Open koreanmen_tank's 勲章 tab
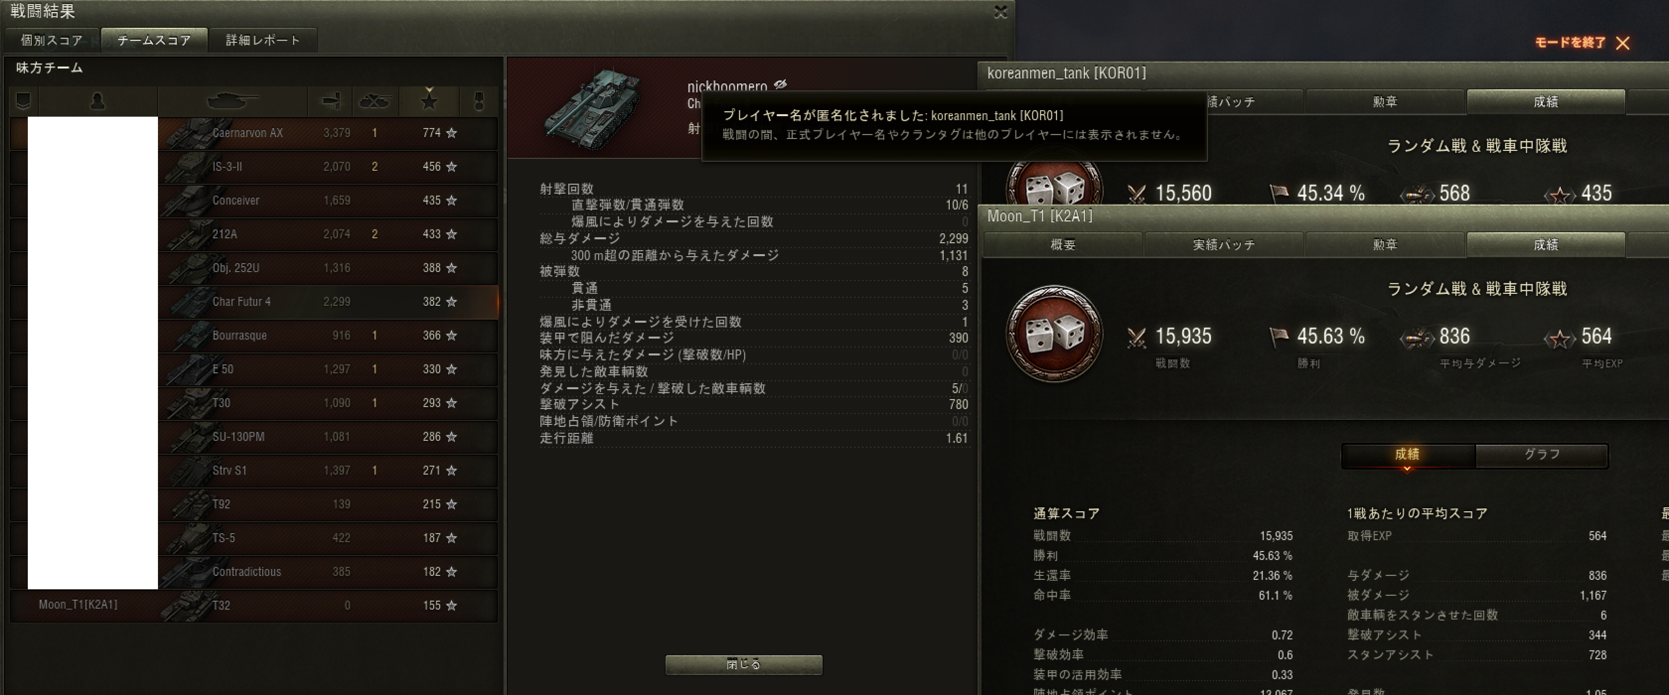This screenshot has width=1669, height=695. (x=1384, y=102)
